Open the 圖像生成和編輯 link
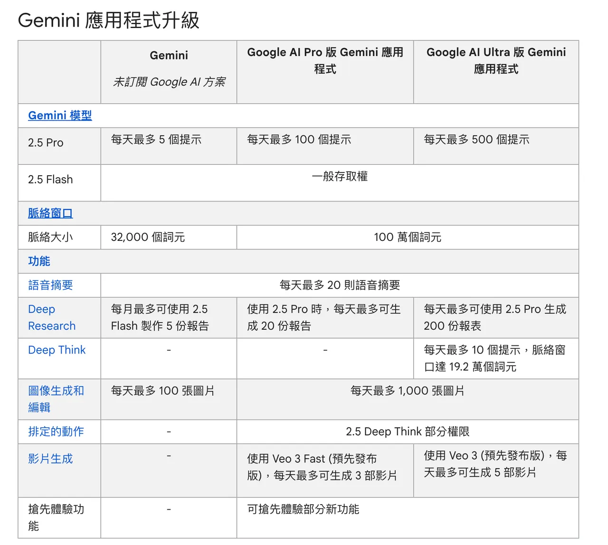 (56, 399)
